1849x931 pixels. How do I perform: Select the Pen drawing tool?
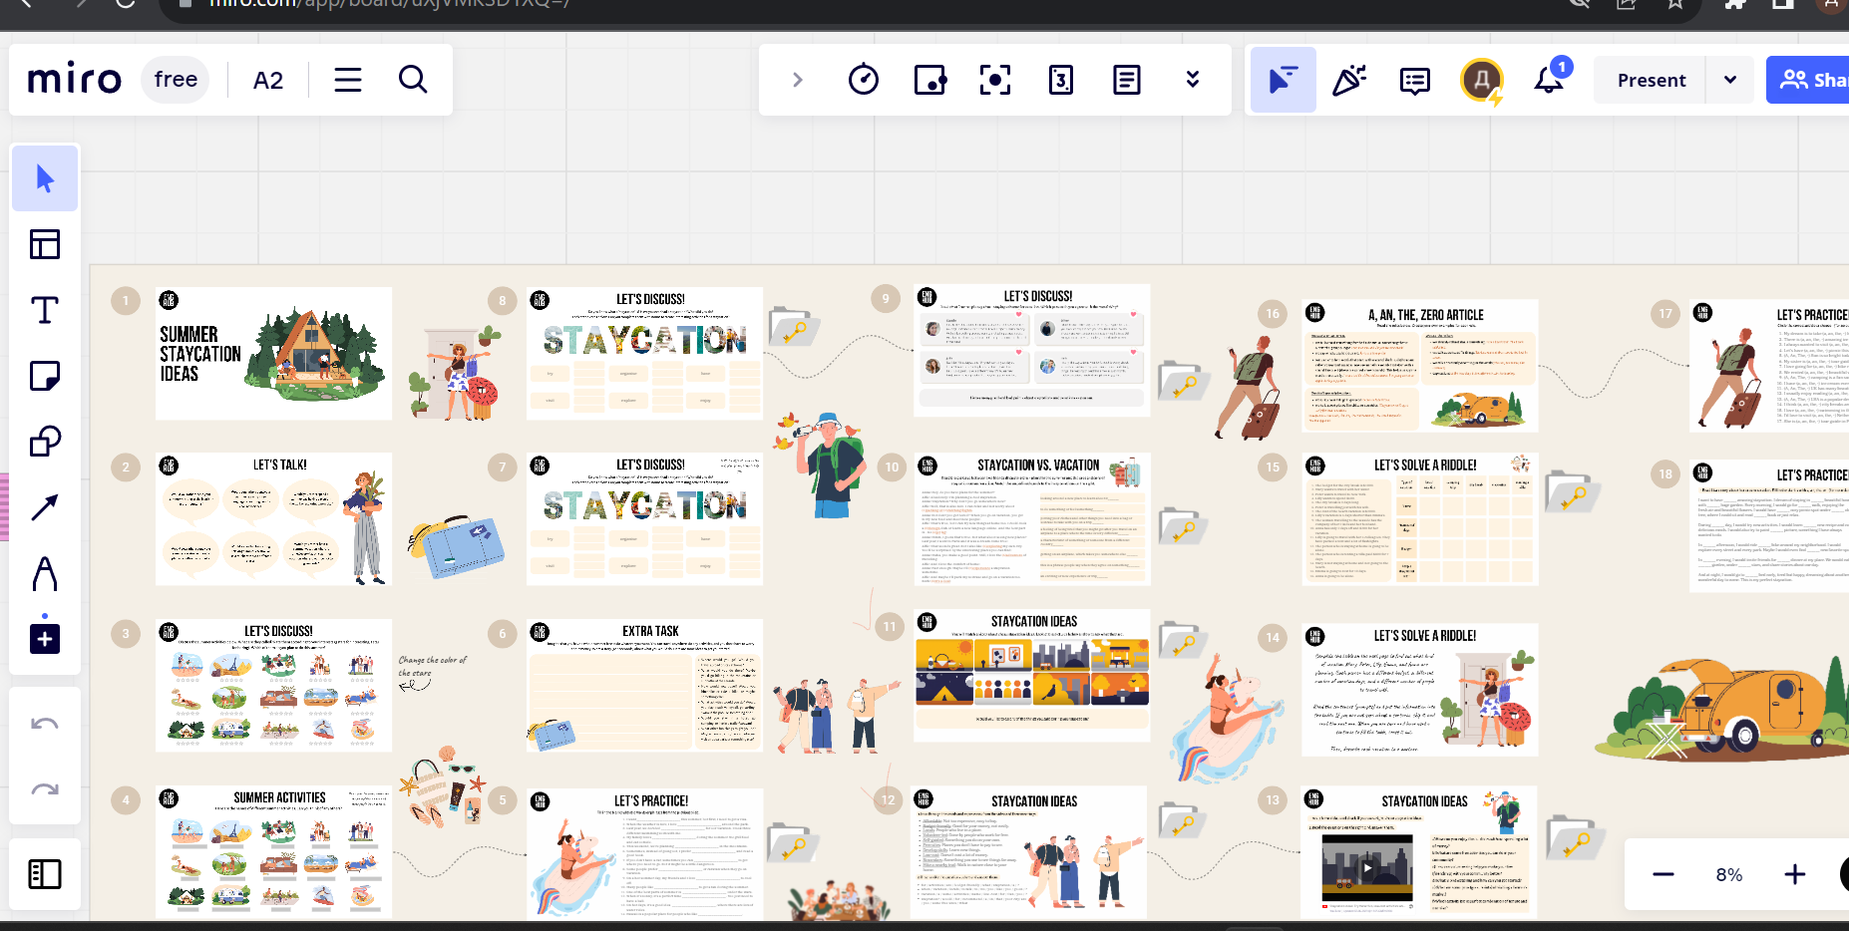click(45, 573)
